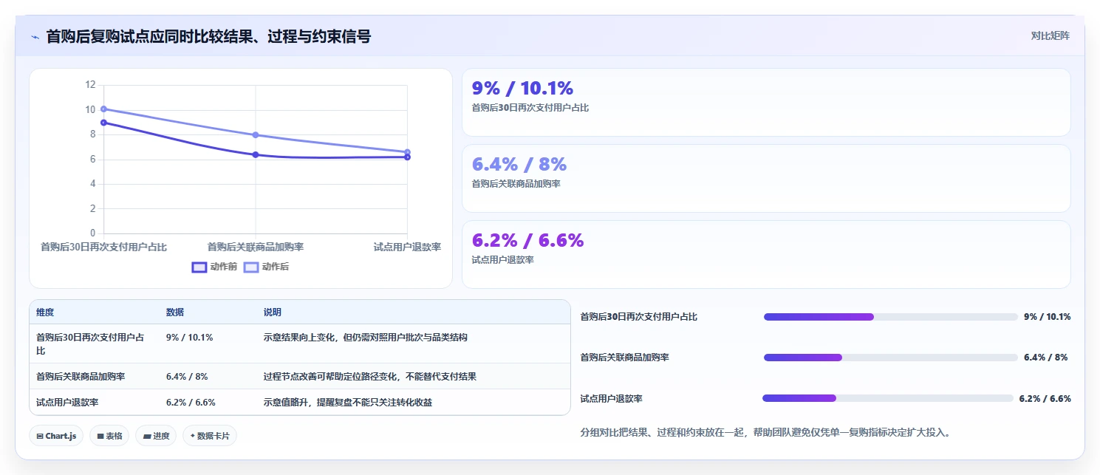Select the Chart.js tag chip
Image resolution: width=1100 pixels, height=475 pixels.
point(56,436)
